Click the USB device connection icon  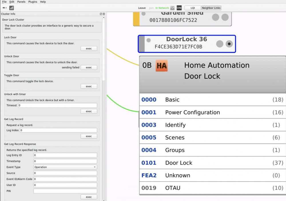point(5,8)
